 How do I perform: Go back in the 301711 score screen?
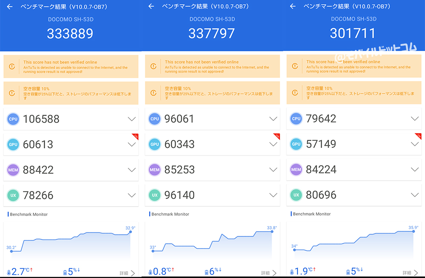[293, 6]
